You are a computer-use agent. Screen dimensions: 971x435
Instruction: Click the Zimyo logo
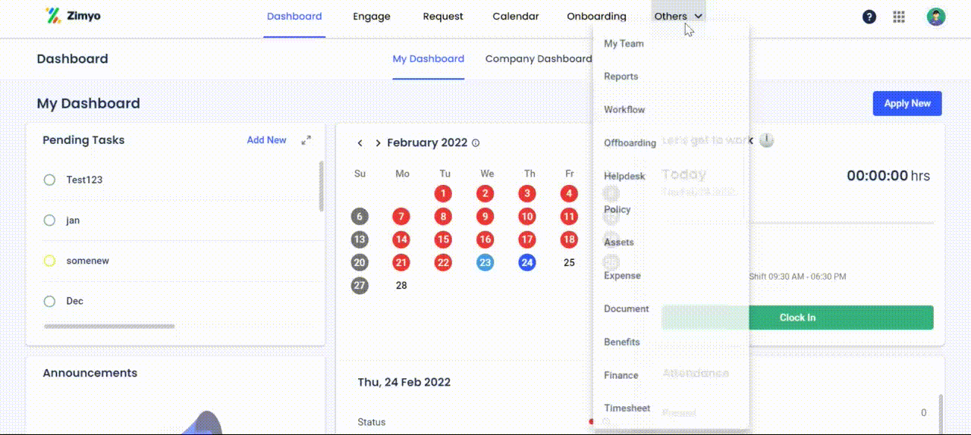pyautogui.click(x=73, y=16)
